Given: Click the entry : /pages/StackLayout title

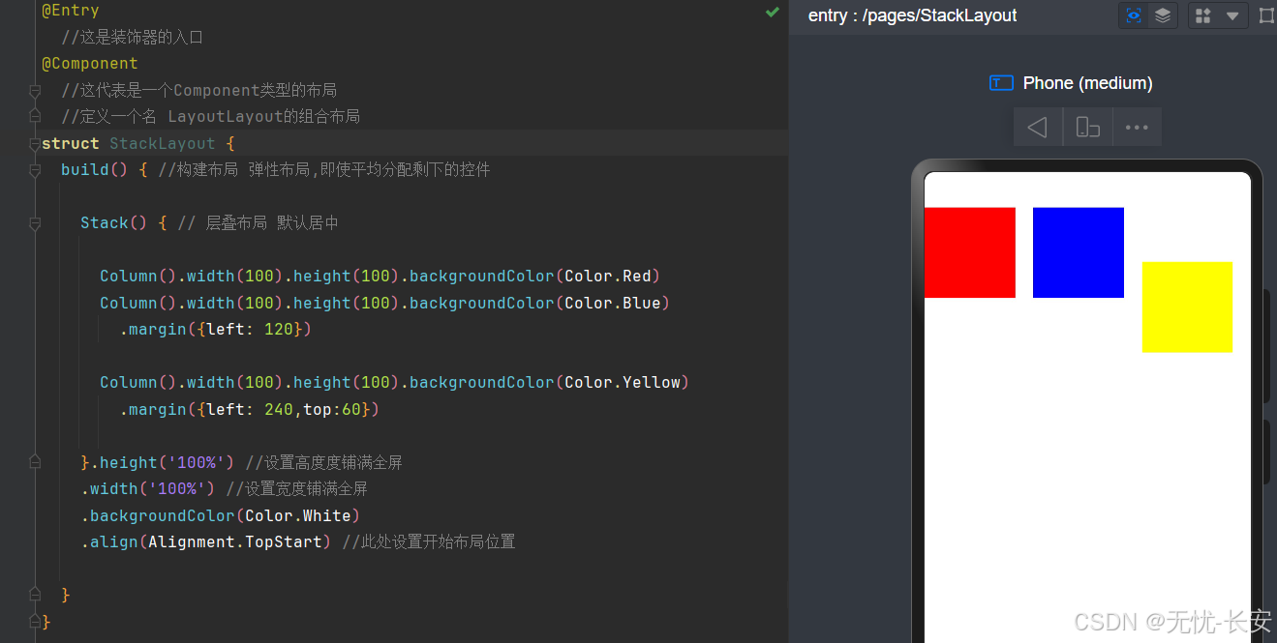Looking at the screenshot, I should (x=912, y=15).
